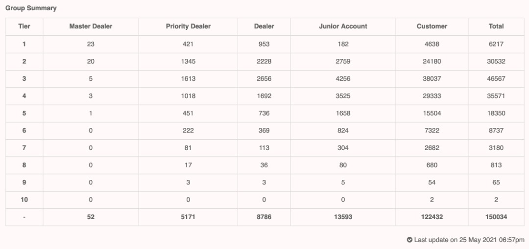The image size is (529, 249).
Task: Click the Group Summary heading
Action: coord(31,8)
